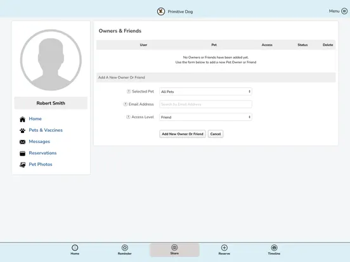Click the help icon next to Selected Pet

tap(129, 91)
